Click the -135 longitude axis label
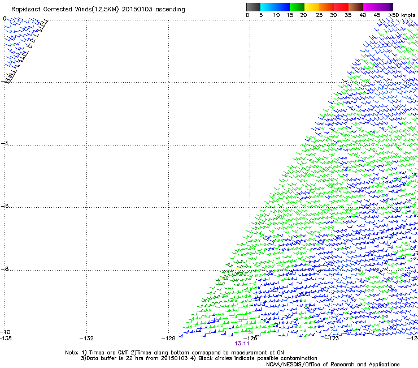This screenshot has height=368, width=418. (x=6, y=339)
